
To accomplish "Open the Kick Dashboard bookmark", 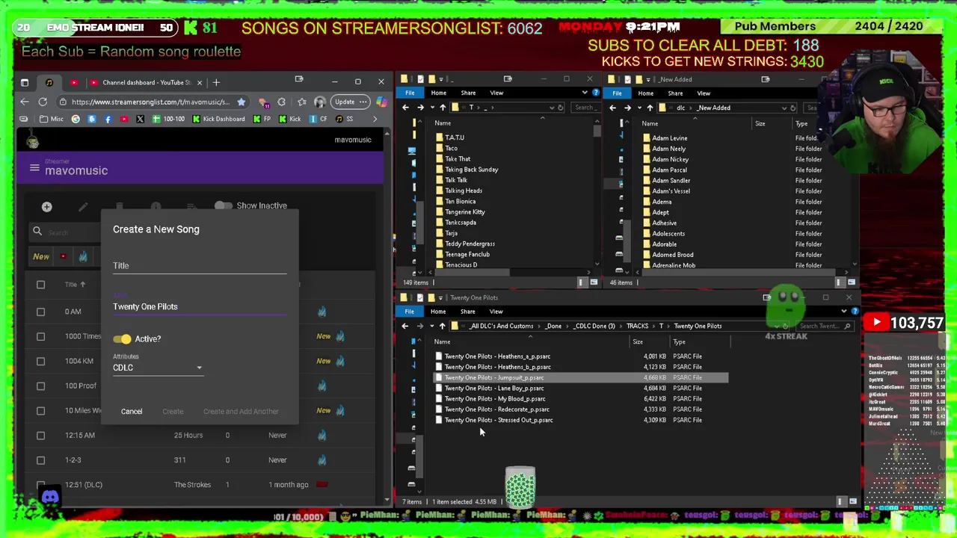I will tap(218, 119).
